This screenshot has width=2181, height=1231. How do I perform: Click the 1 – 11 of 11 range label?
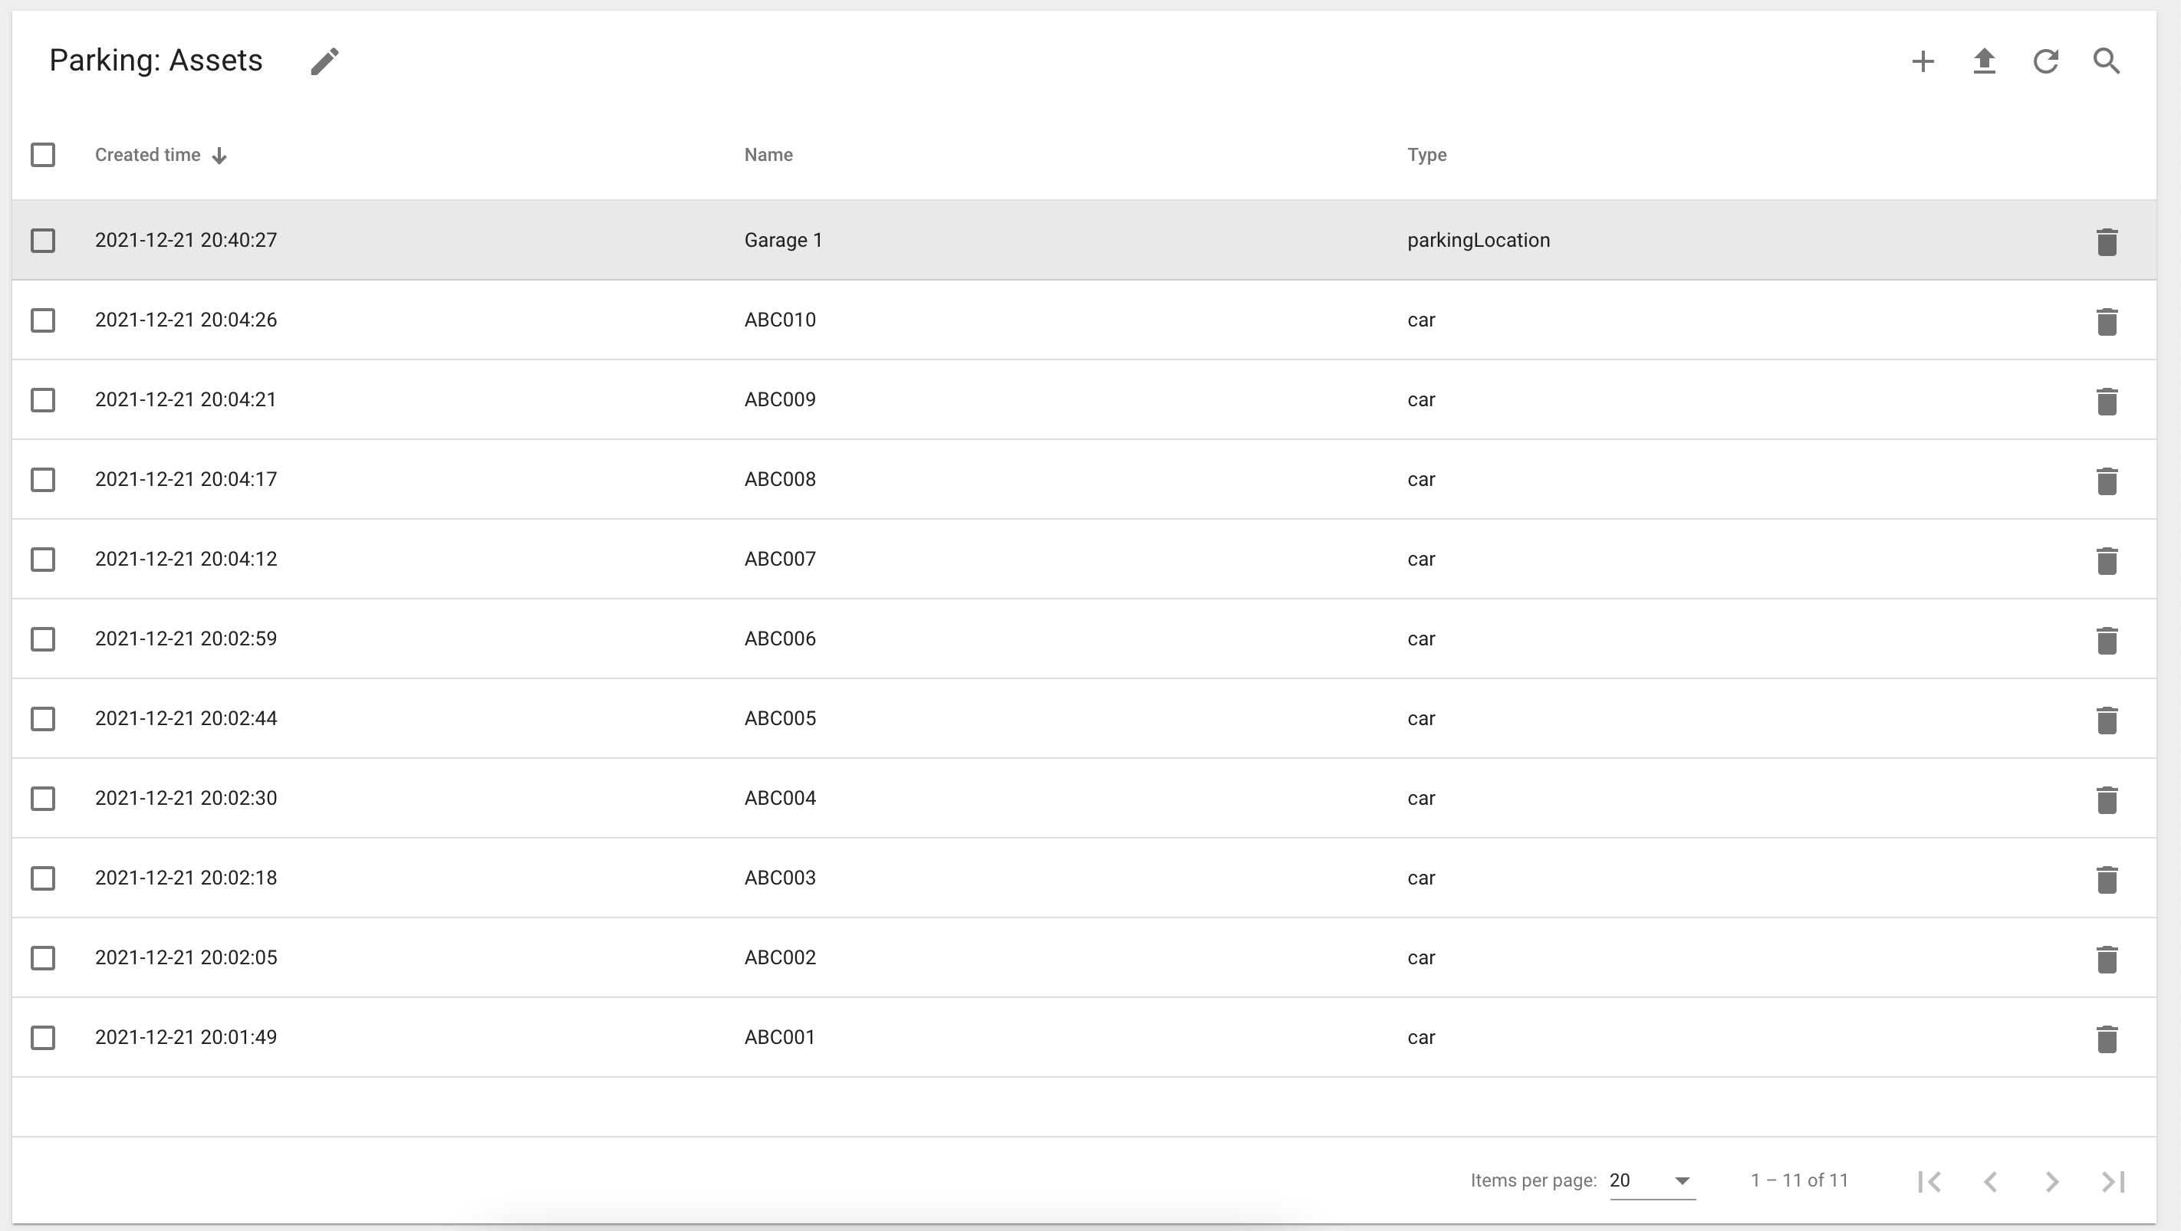click(1799, 1180)
